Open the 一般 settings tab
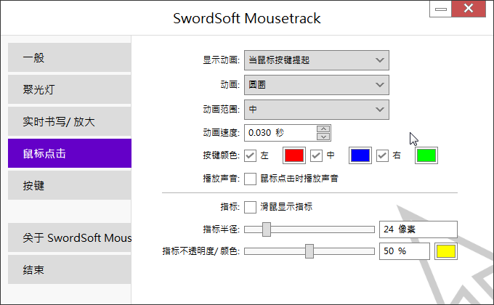This screenshot has width=494, height=305. tap(69, 57)
